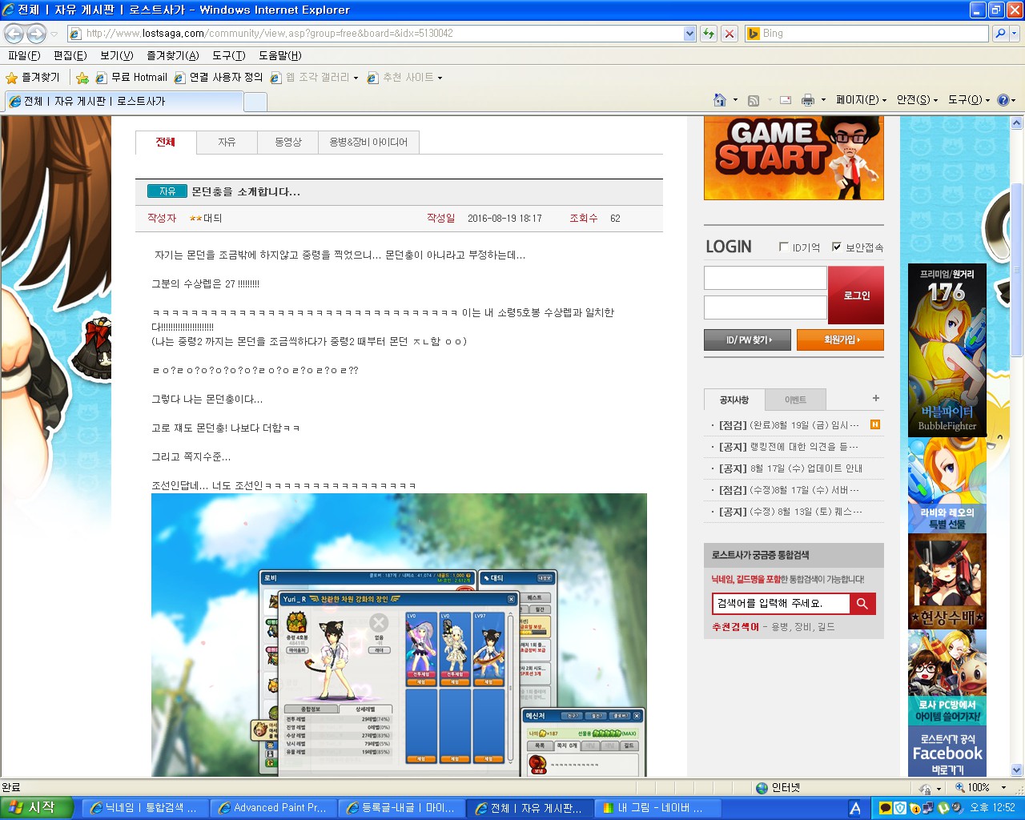1025x820 pixels.
Task: Click the Read Mail envelope icon
Action: [x=786, y=100]
